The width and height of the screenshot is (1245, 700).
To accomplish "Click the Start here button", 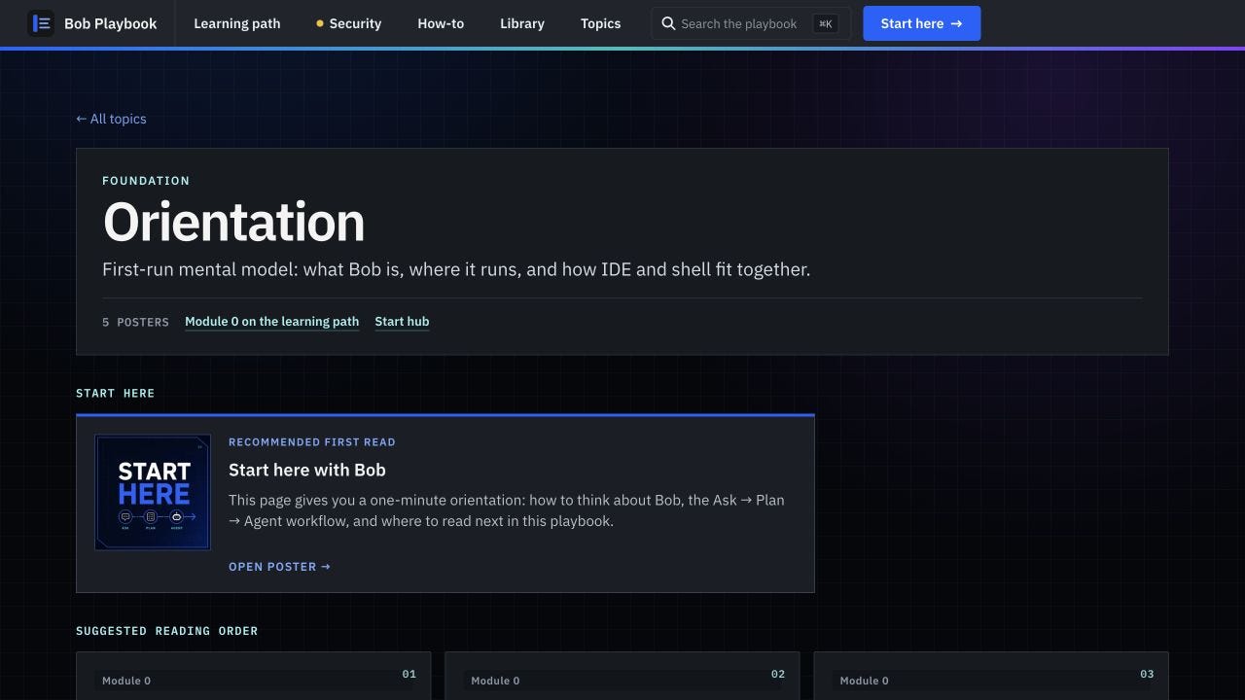I will [x=921, y=23].
